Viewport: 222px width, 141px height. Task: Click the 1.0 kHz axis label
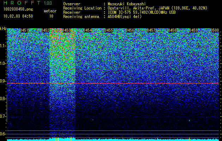(x=3, y=63)
